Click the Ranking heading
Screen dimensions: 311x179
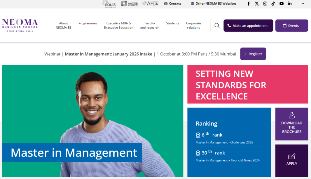[x=206, y=124]
